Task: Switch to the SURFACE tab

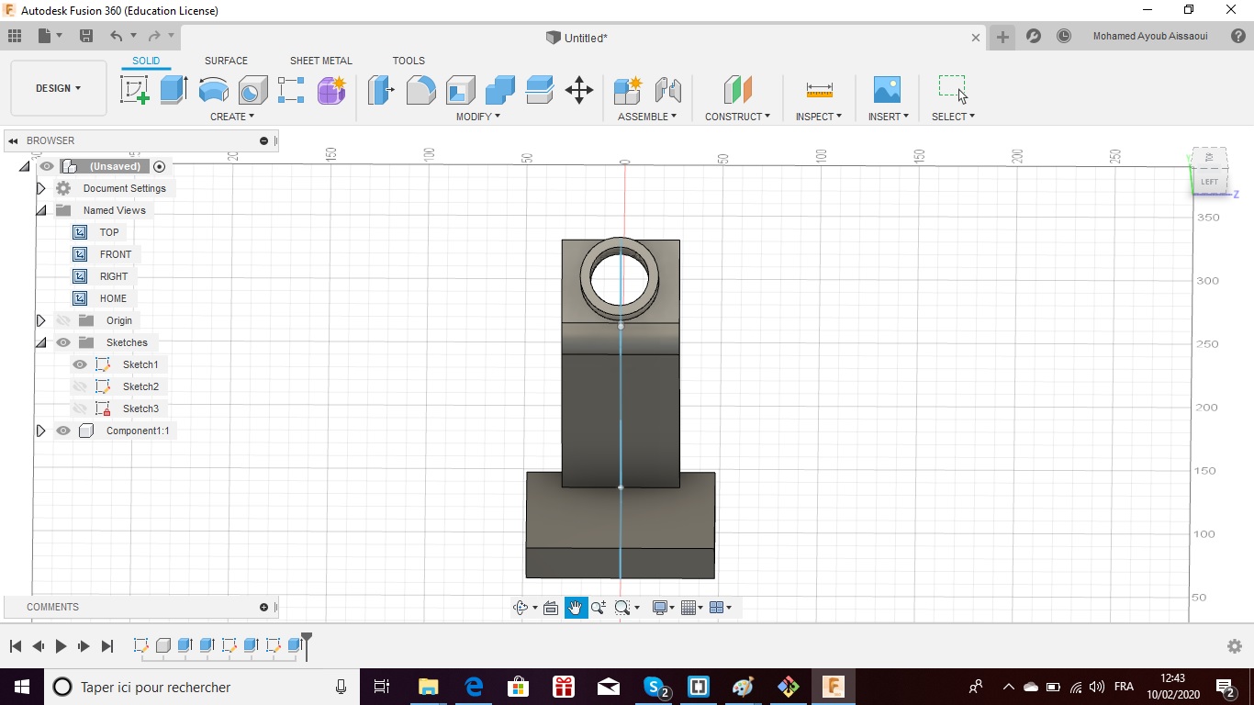Action: click(226, 61)
